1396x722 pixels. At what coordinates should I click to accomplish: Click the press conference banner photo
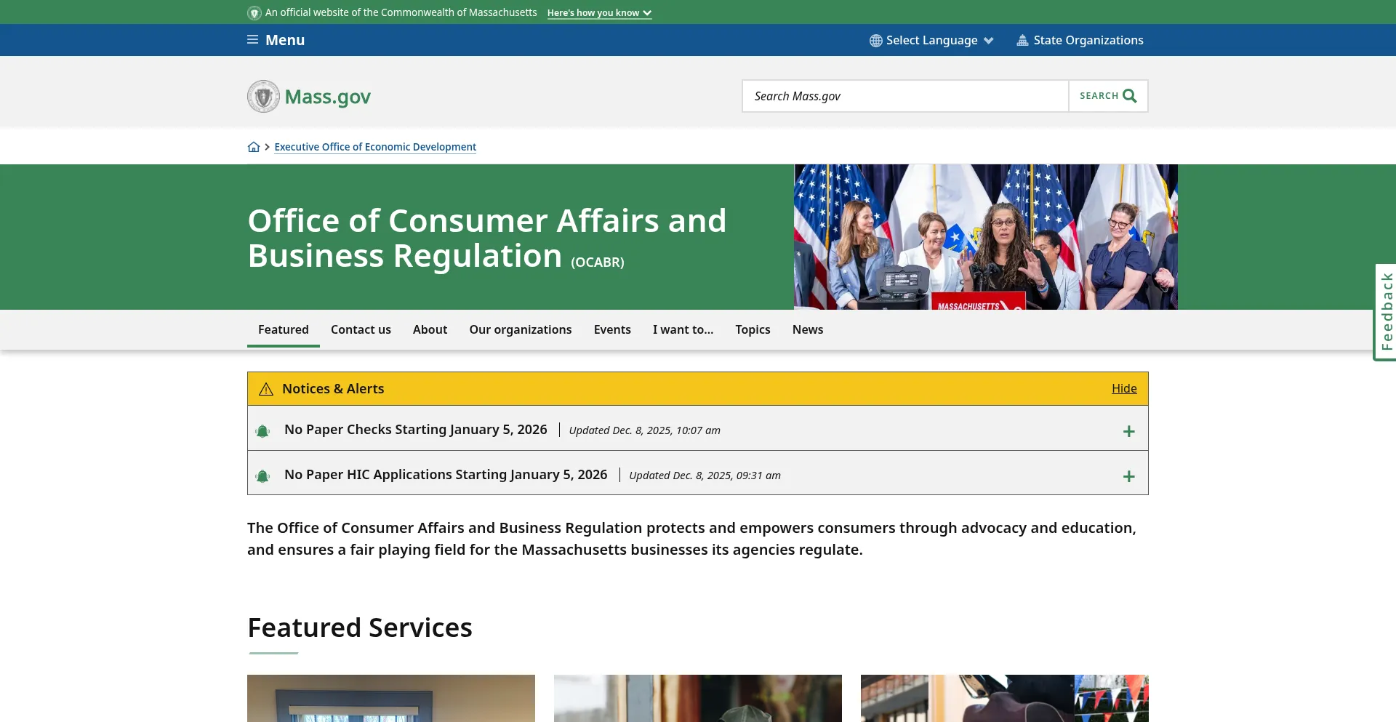coord(985,236)
